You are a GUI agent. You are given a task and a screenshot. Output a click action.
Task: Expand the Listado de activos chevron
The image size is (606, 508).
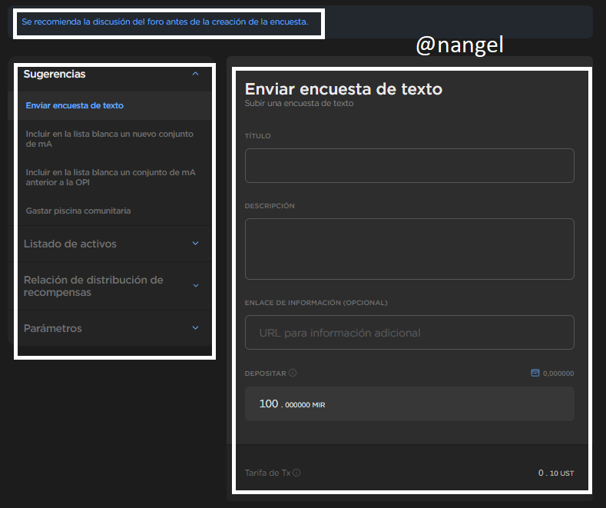(x=196, y=243)
